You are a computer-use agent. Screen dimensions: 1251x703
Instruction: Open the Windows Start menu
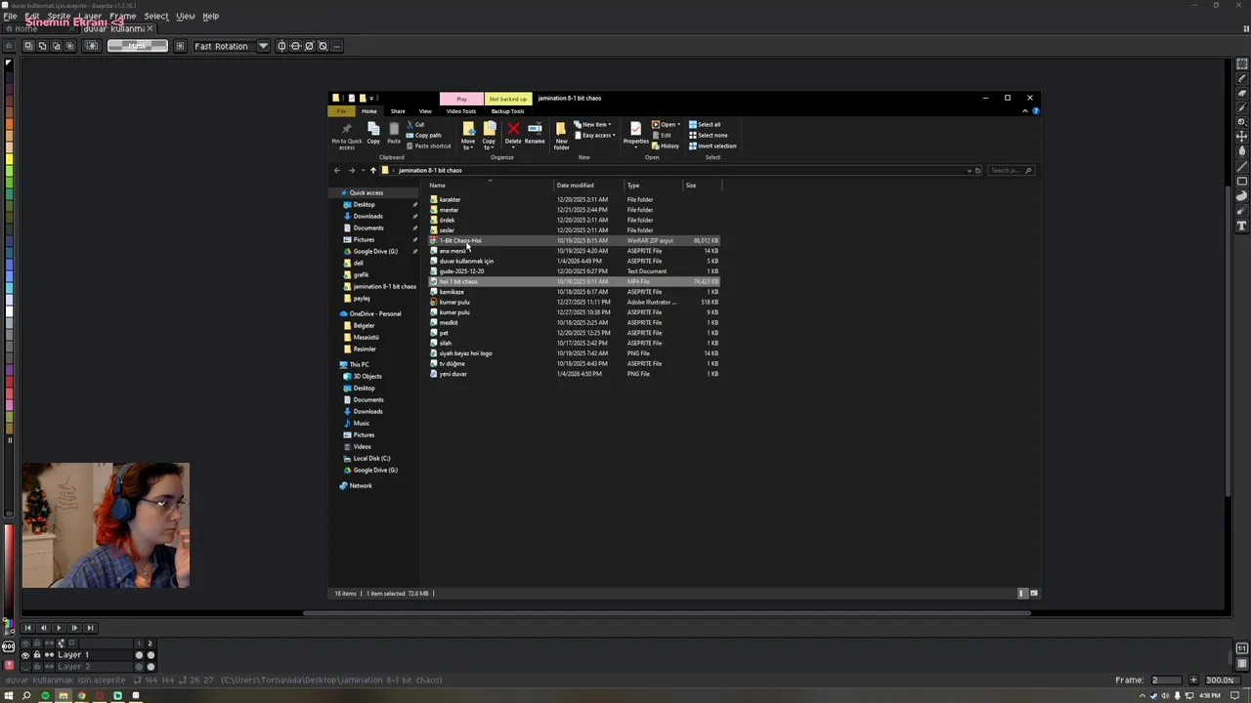point(9,696)
